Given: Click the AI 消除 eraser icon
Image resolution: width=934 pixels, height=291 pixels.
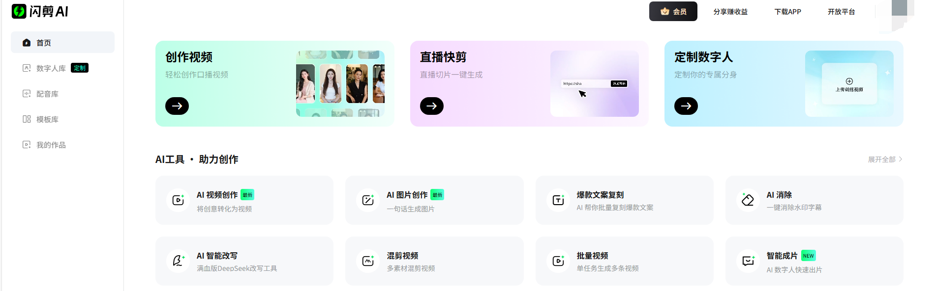Looking at the screenshot, I should (x=748, y=200).
